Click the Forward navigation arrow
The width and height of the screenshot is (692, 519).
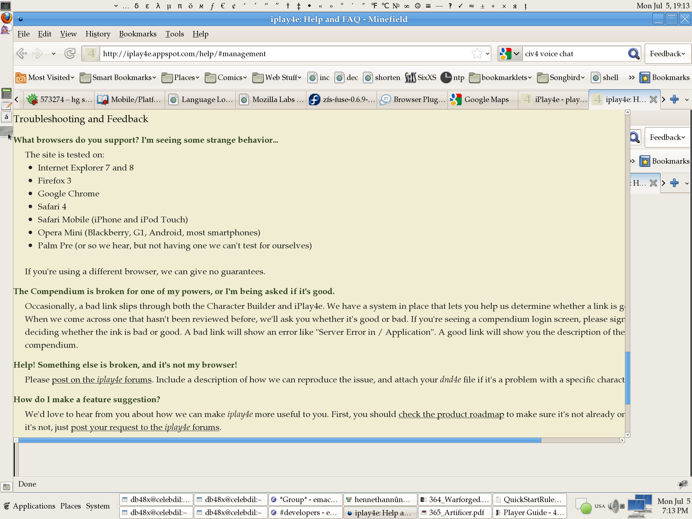tap(37, 54)
